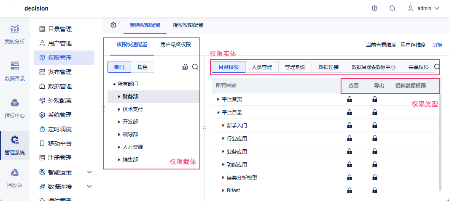
Task: Toggle 查看 permission lock for 新手入门
Action: pos(350,125)
